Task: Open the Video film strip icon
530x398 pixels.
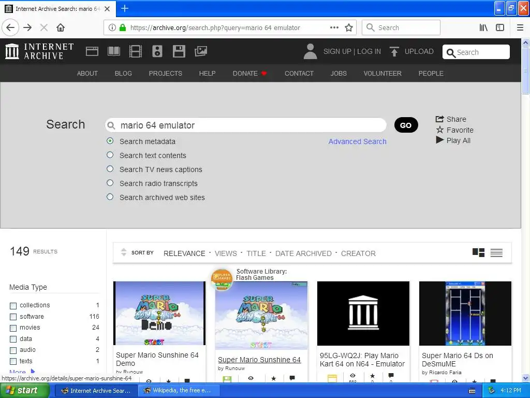Action: tap(136, 51)
